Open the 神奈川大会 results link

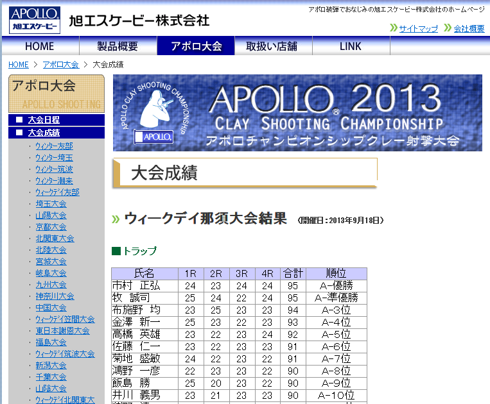[55, 296]
